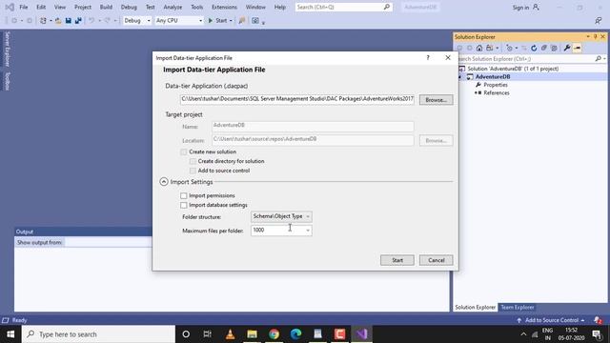
Task: Open the Build menu
Action: 106,7
